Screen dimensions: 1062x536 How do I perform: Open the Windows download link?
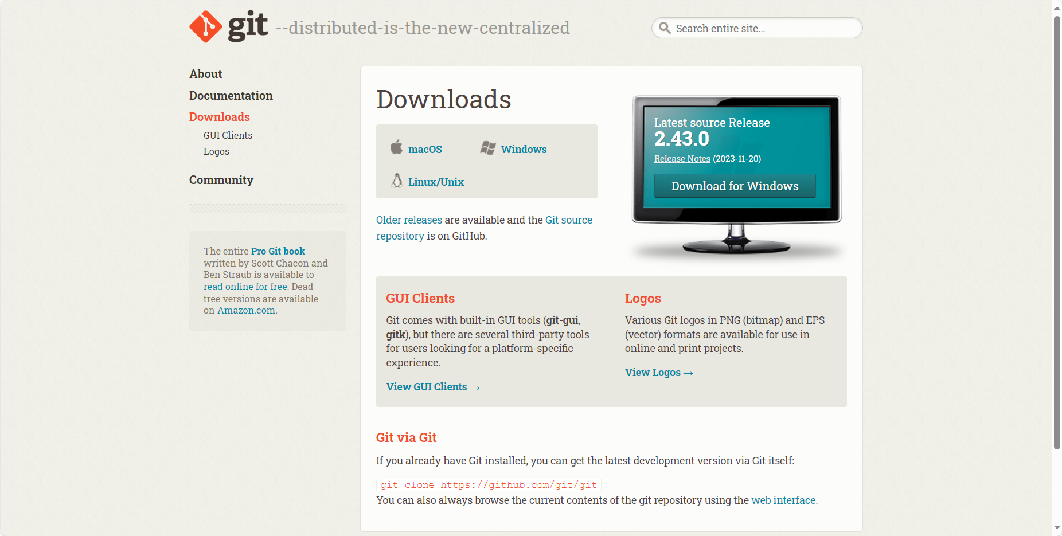point(524,149)
